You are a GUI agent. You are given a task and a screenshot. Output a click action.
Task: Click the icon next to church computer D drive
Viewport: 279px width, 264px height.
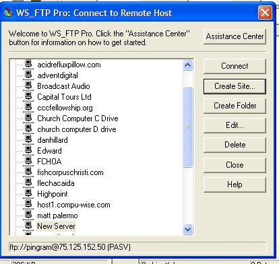pos(28,129)
